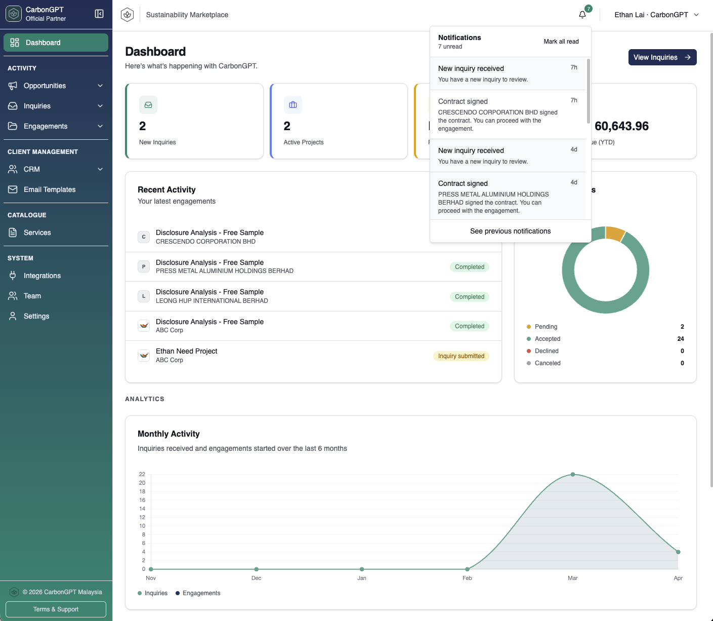The width and height of the screenshot is (713, 621).
Task: Click the View Inquiries button
Action: 662,57
